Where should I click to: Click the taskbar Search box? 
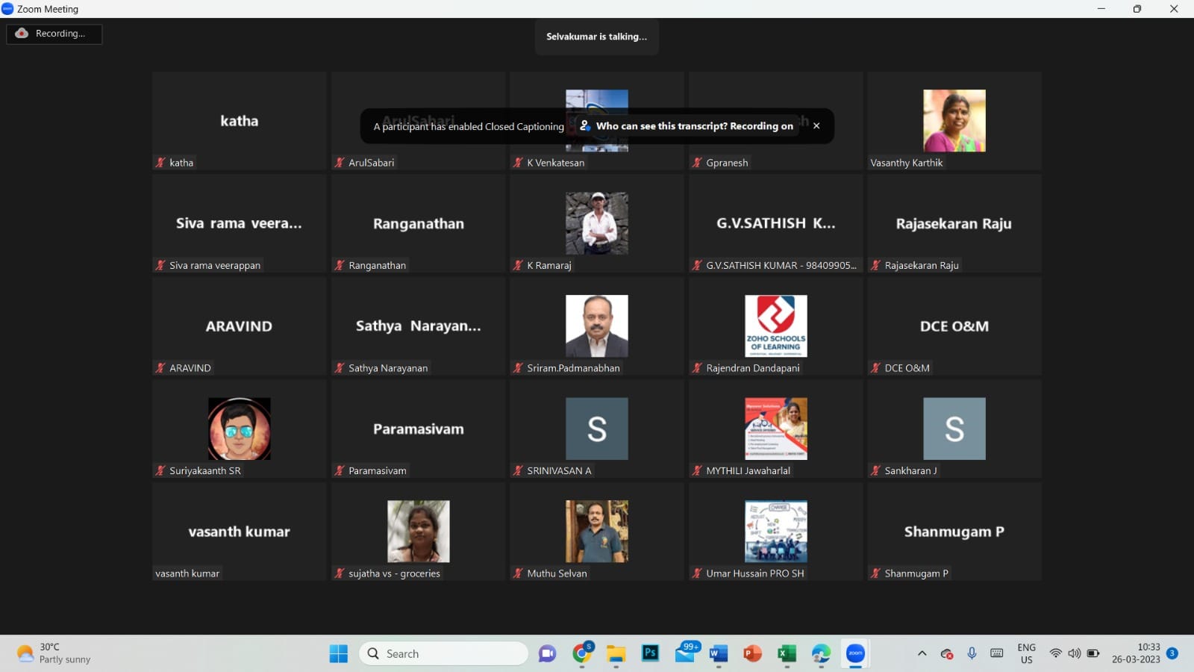pyautogui.click(x=444, y=653)
